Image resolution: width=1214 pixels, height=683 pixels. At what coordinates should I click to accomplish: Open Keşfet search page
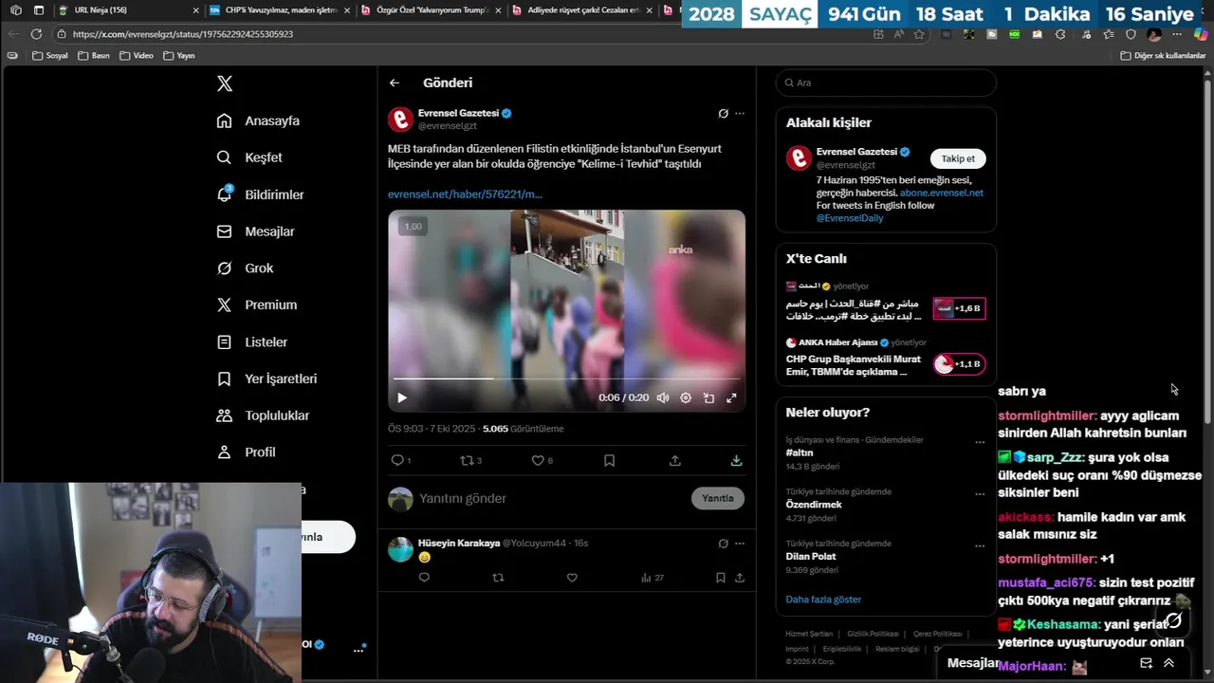tap(249, 157)
